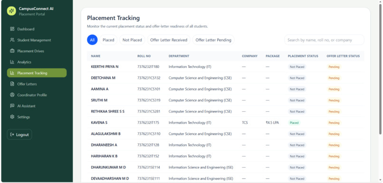Viewport: 383px width, 183px height.
Task: Focus the search by name field
Action: [x=324, y=40]
